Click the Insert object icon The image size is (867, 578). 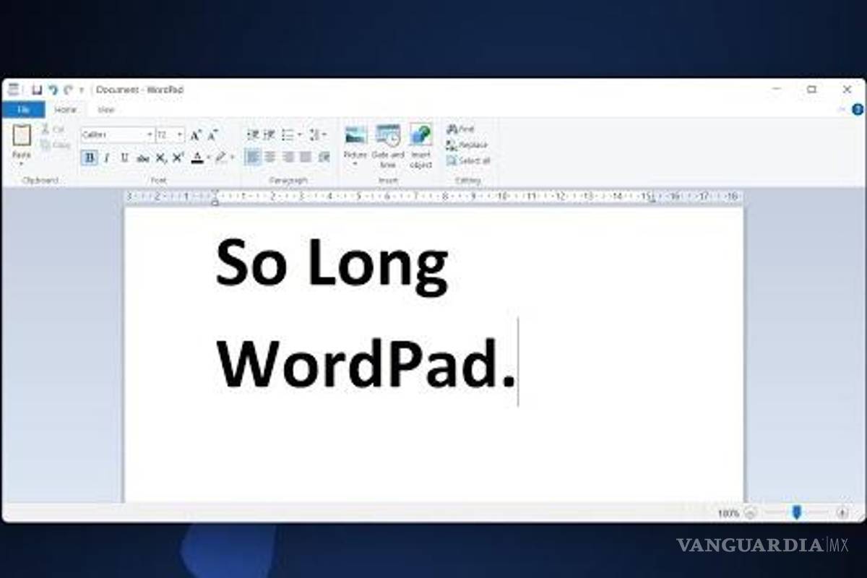coord(420,135)
